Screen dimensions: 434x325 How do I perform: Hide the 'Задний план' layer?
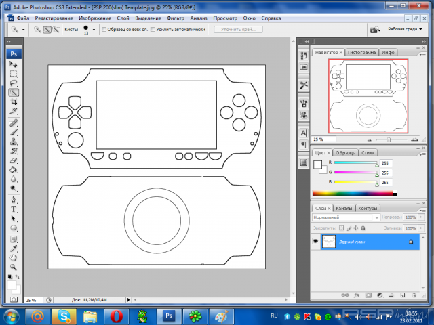[316, 242]
